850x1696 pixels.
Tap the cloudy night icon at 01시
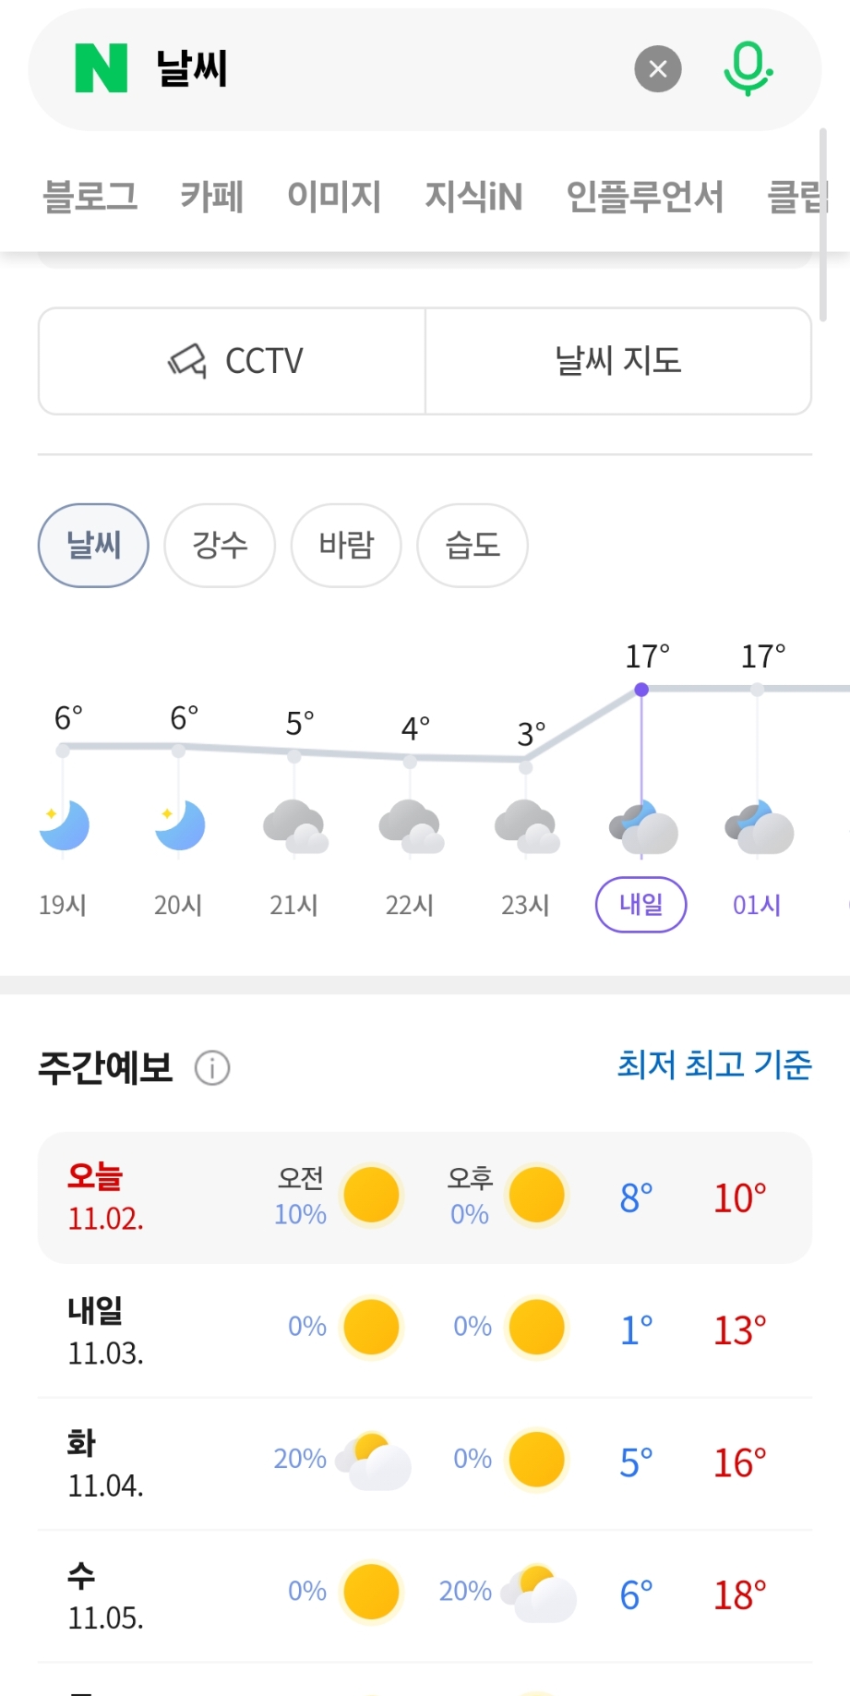tap(759, 828)
